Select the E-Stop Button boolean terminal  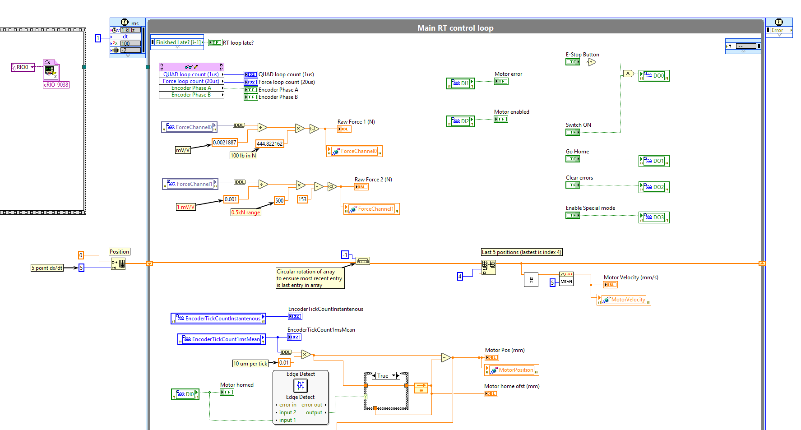pyautogui.click(x=573, y=62)
